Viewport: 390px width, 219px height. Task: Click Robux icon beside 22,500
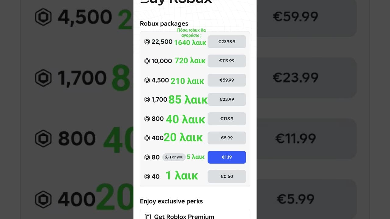pyautogui.click(x=147, y=42)
